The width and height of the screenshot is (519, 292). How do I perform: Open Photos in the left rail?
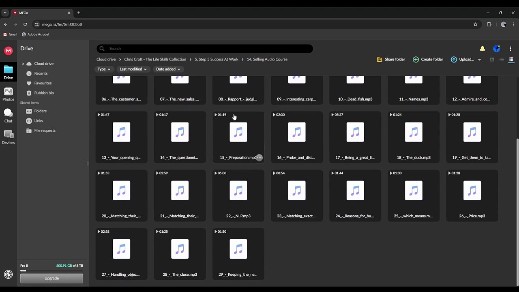click(x=8, y=94)
